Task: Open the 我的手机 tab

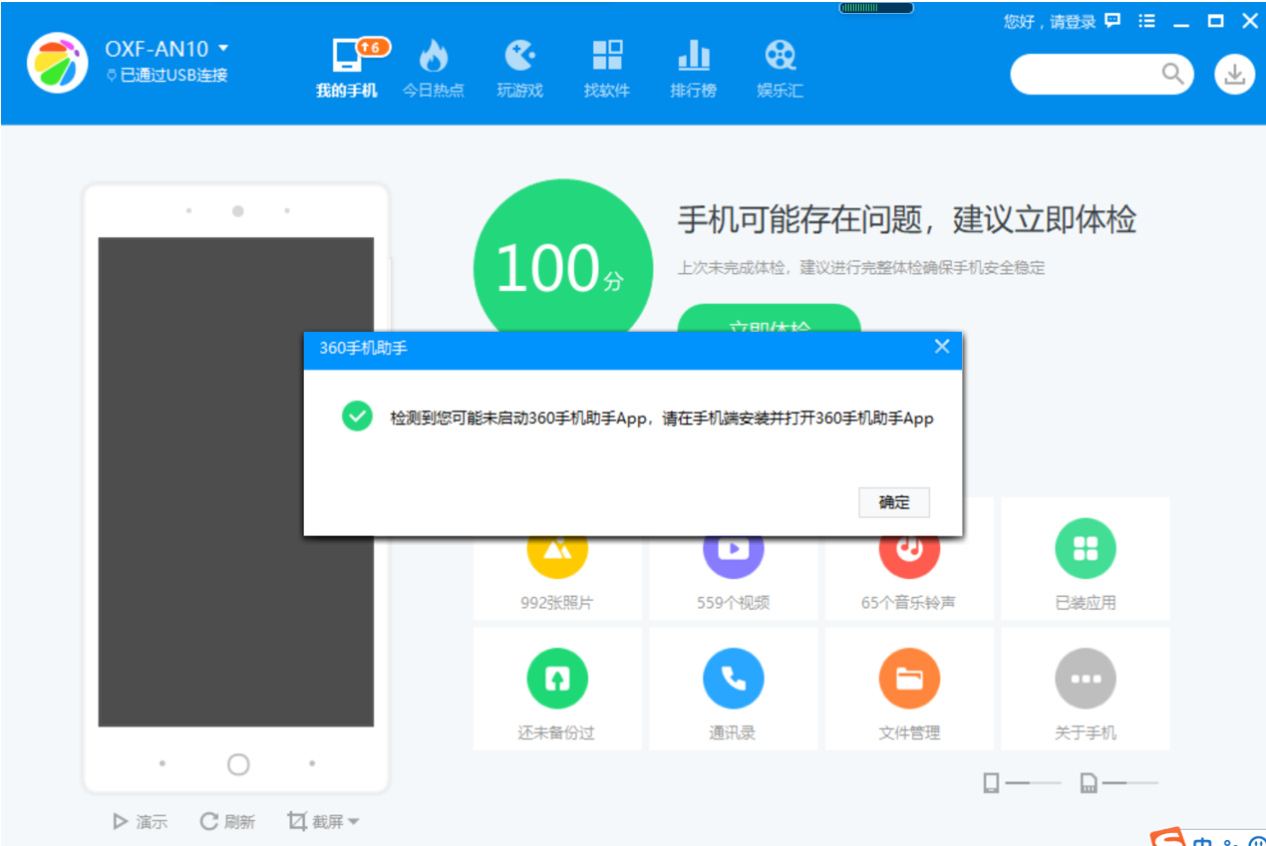Action: (x=347, y=69)
